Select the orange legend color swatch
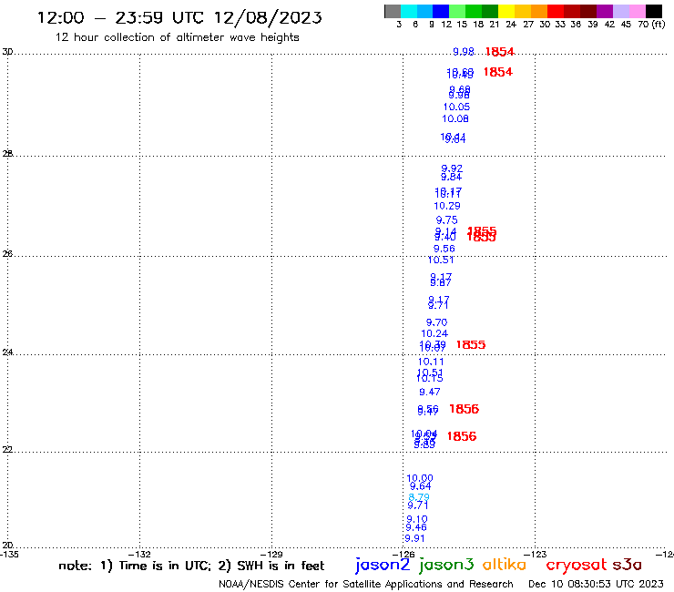This screenshot has height=592, width=674. tap(539, 12)
